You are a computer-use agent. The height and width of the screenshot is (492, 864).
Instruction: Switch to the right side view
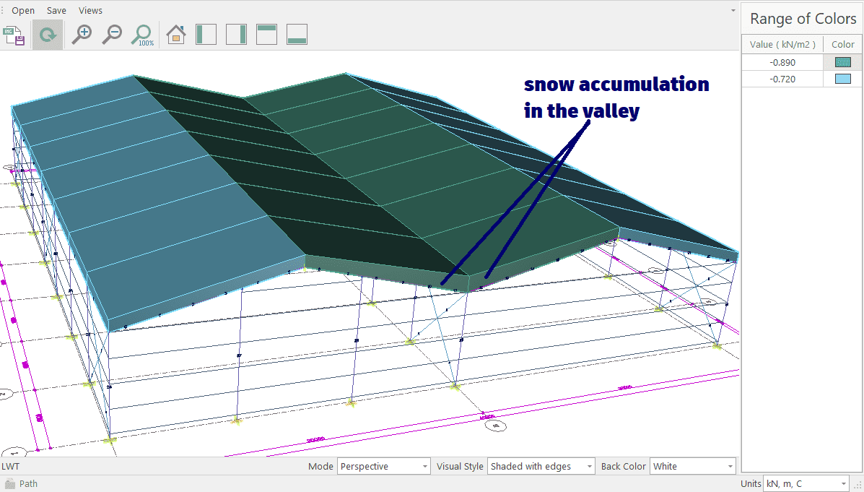click(x=237, y=34)
